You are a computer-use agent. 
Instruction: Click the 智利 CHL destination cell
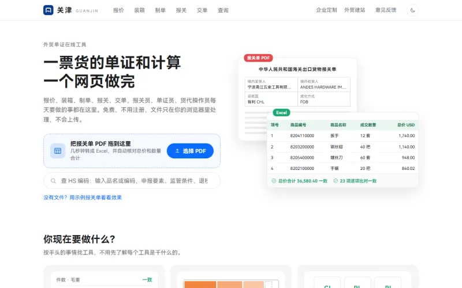271,99
